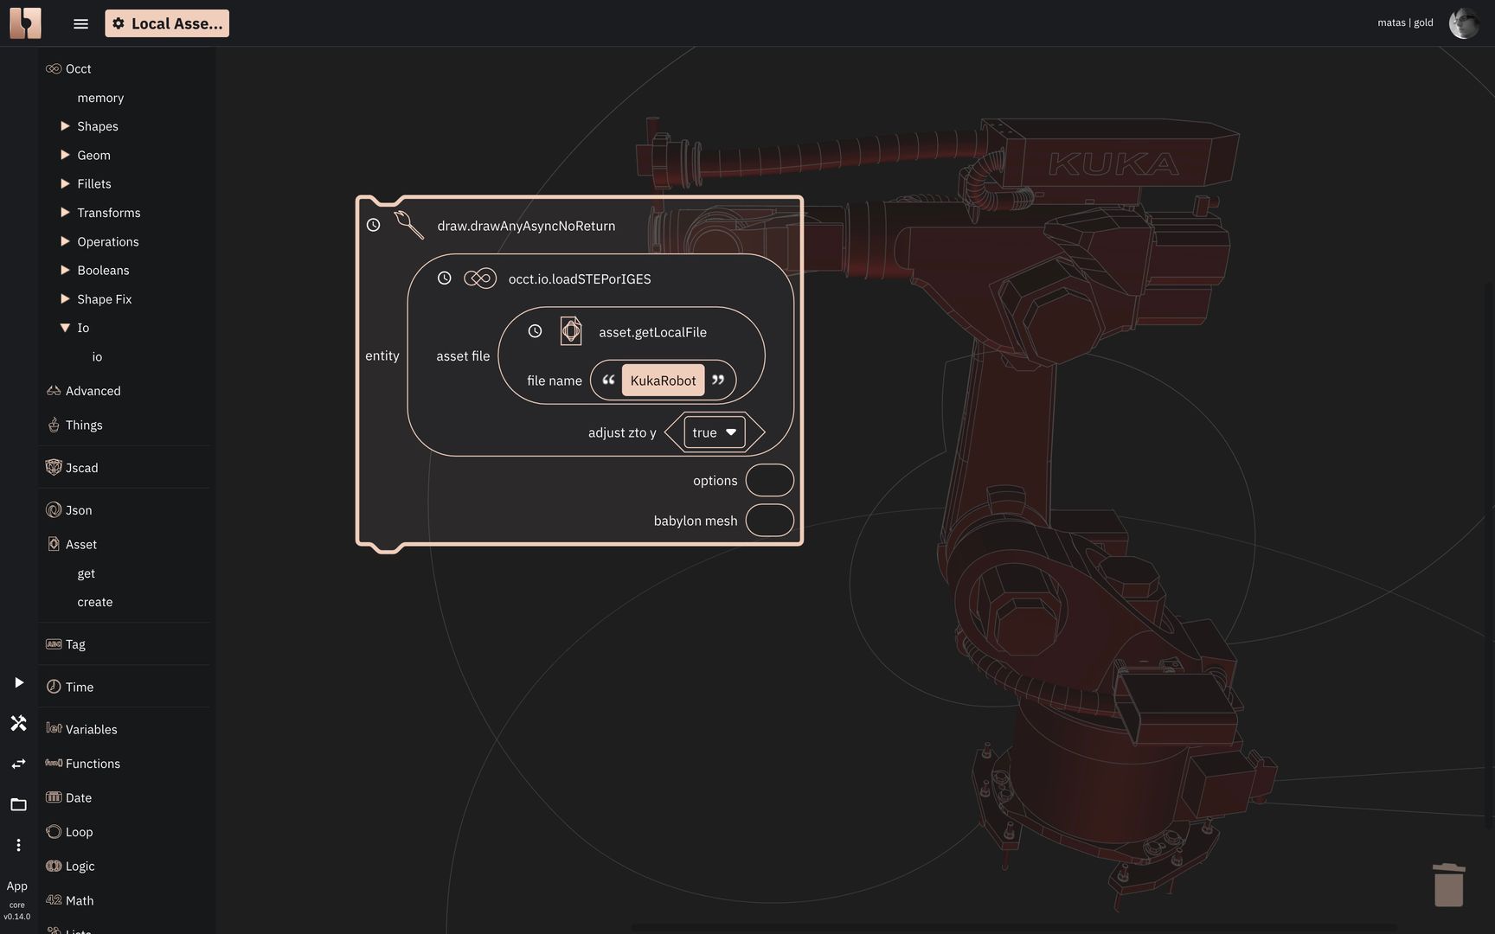Expand the Operations category
Screen dimensions: 1495x934
tap(65, 241)
